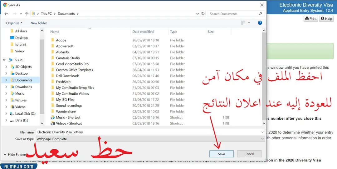The width and height of the screenshot is (337, 169).
Task: Select the FreshStart folder
Action: pos(63,82)
